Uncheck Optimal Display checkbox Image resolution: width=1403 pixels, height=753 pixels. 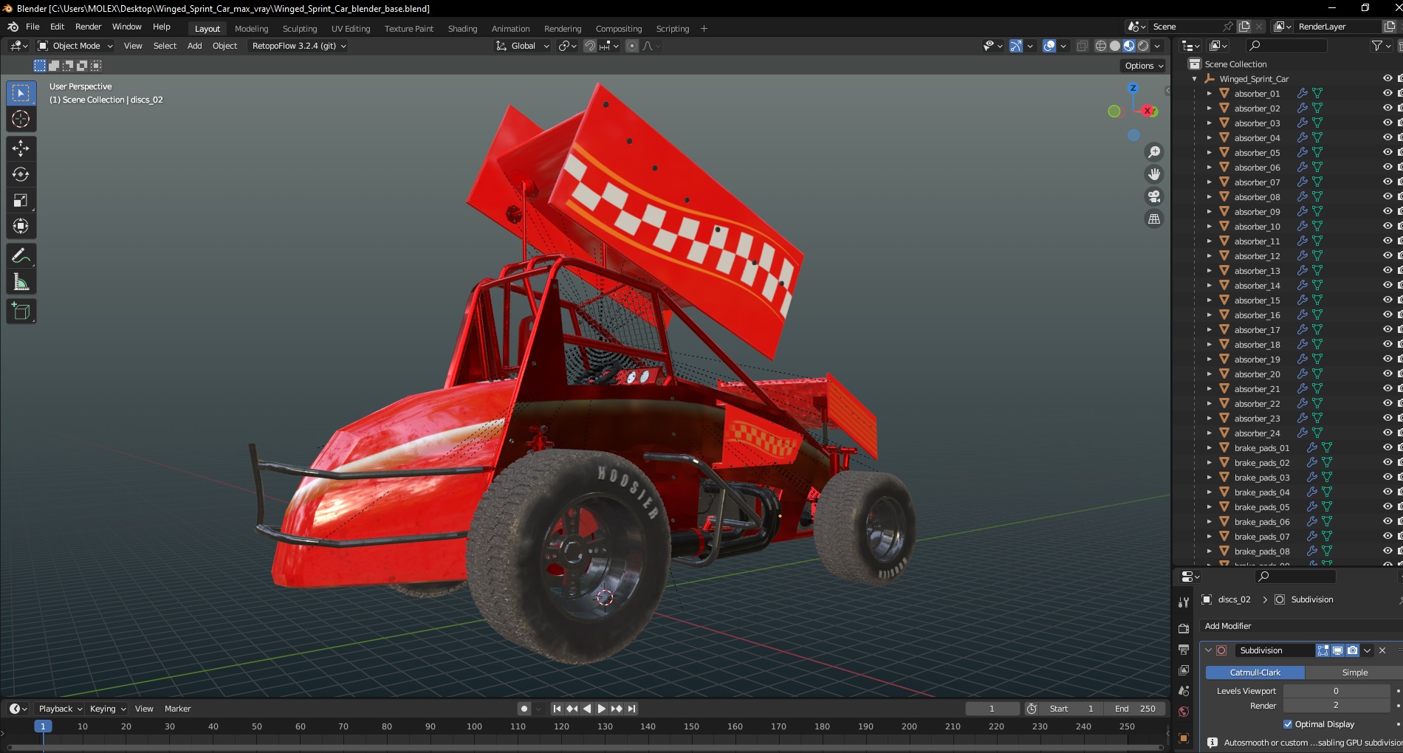point(1288,724)
